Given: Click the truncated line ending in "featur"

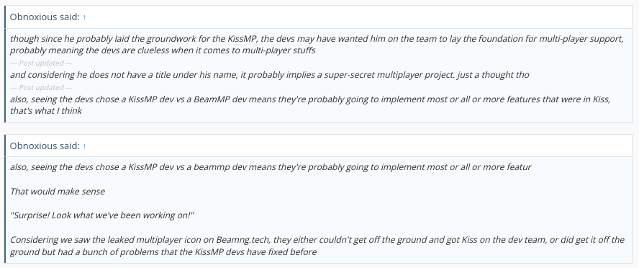Looking at the screenshot, I should (271, 167).
